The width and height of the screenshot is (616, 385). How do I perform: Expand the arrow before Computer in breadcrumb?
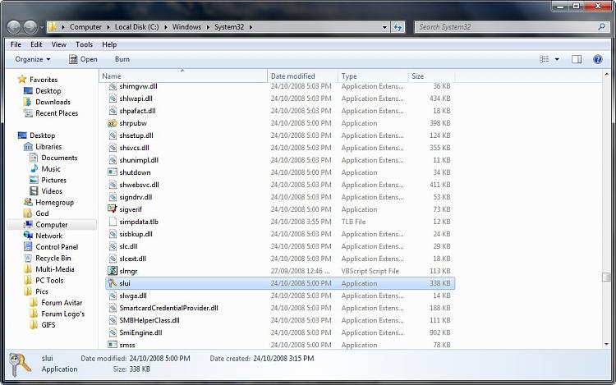[x=63, y=27]
